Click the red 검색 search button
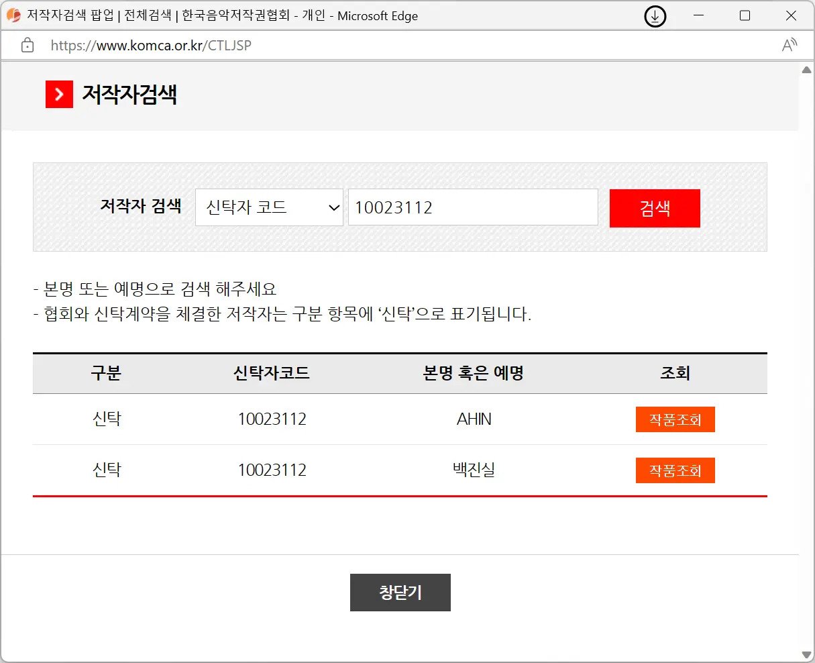The image size is (815, 663). 655,208
